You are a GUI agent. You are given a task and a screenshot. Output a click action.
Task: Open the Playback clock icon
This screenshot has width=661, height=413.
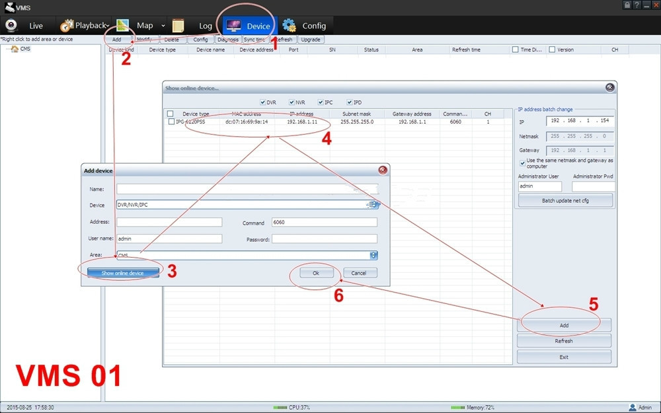coord(67,26)
